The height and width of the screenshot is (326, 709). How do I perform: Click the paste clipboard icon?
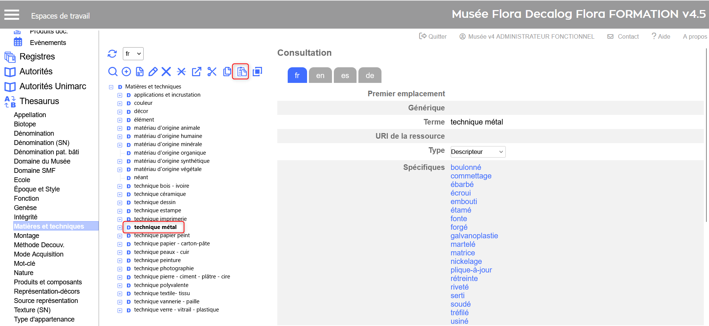[x=241, y=71]
